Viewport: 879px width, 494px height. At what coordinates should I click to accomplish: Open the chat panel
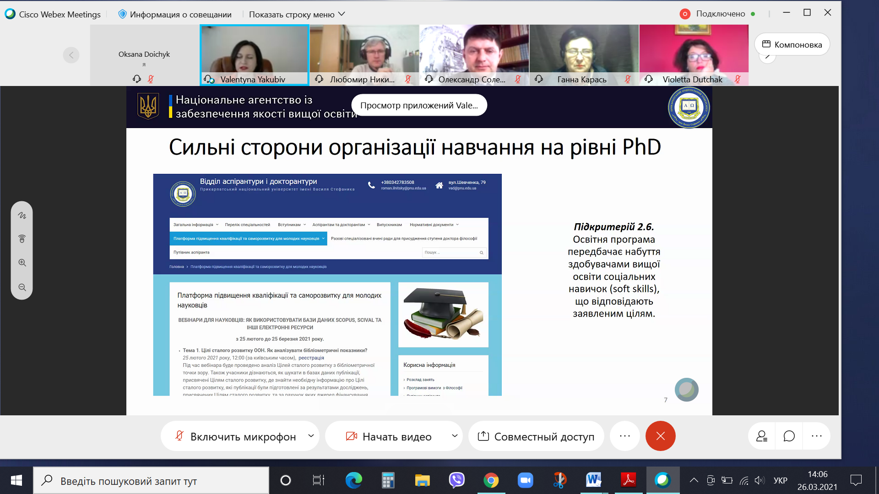coord(789,436)
